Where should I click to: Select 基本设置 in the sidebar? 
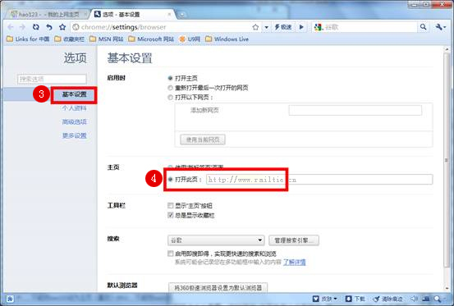point(75,94)
